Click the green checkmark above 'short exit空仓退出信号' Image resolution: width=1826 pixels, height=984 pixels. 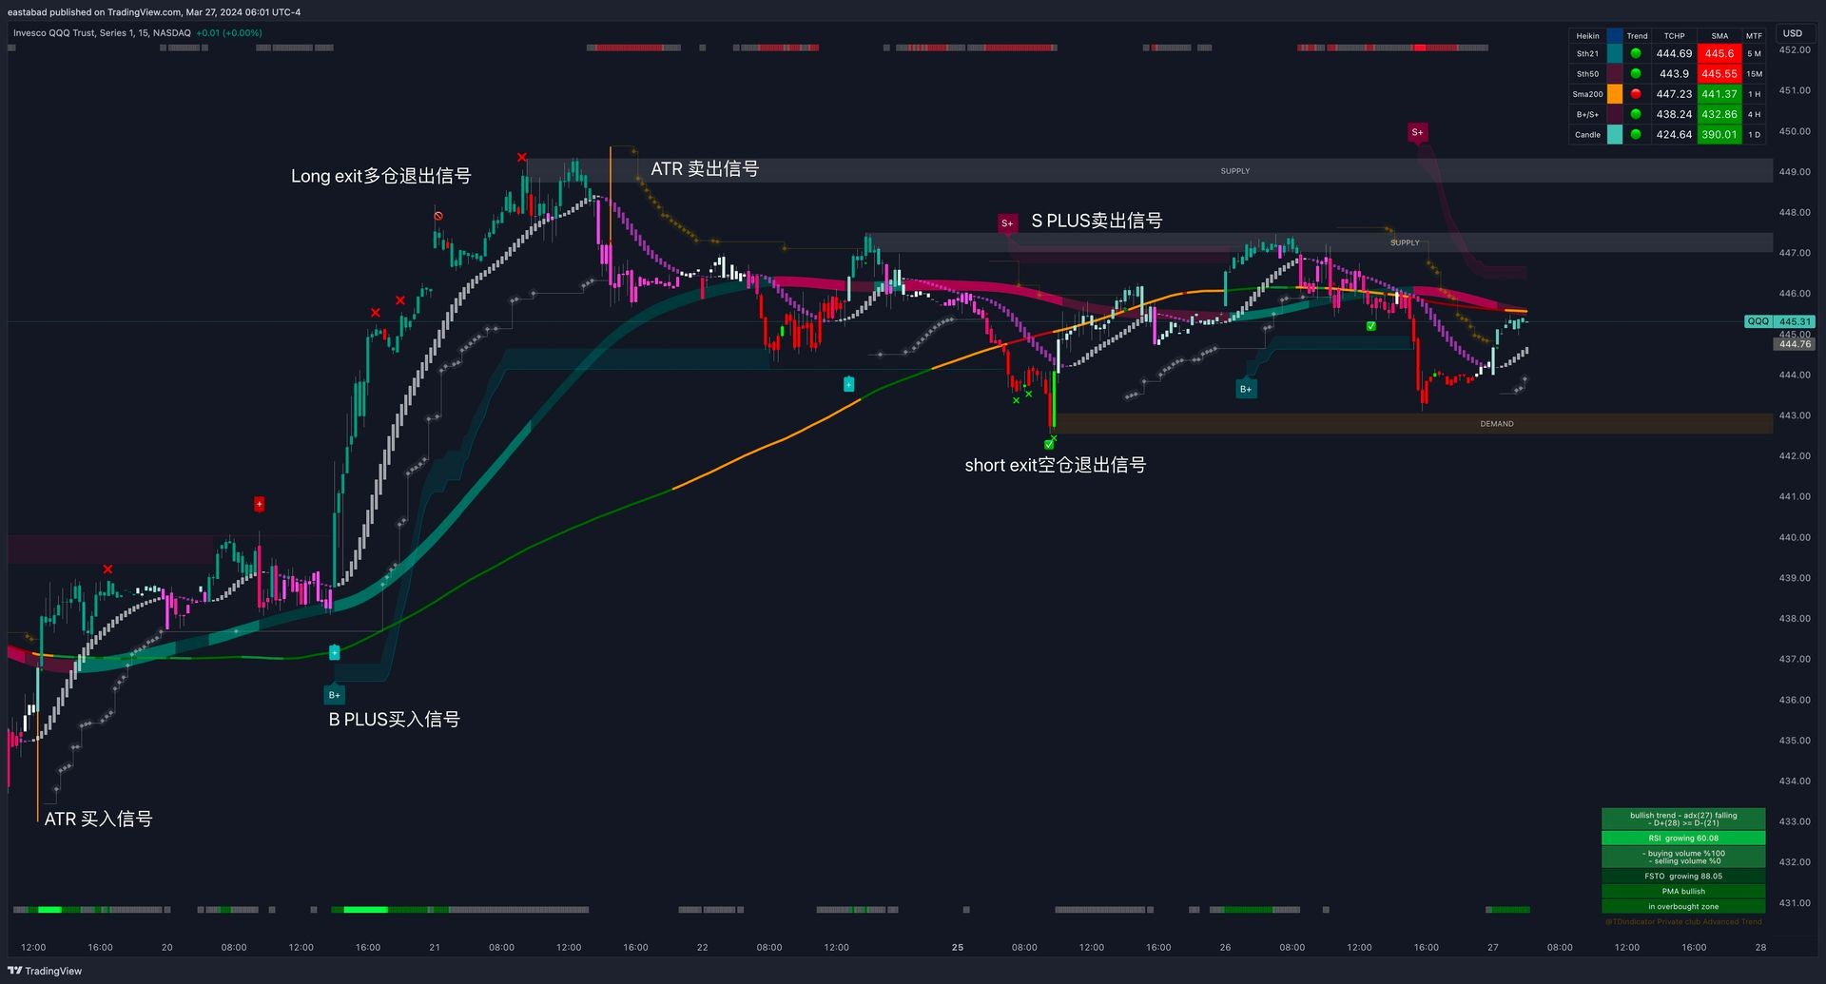click(x=1049, y=444)
